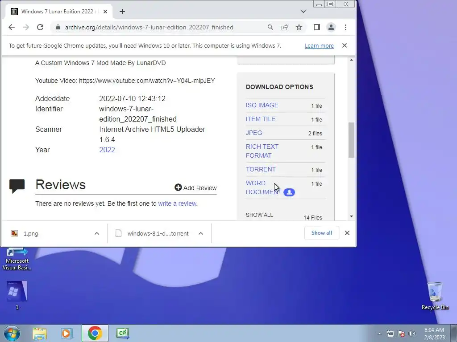This screenshot has height=342, width=457.
Task: Click the volume speaker icon
Action: tap(412, 334)
